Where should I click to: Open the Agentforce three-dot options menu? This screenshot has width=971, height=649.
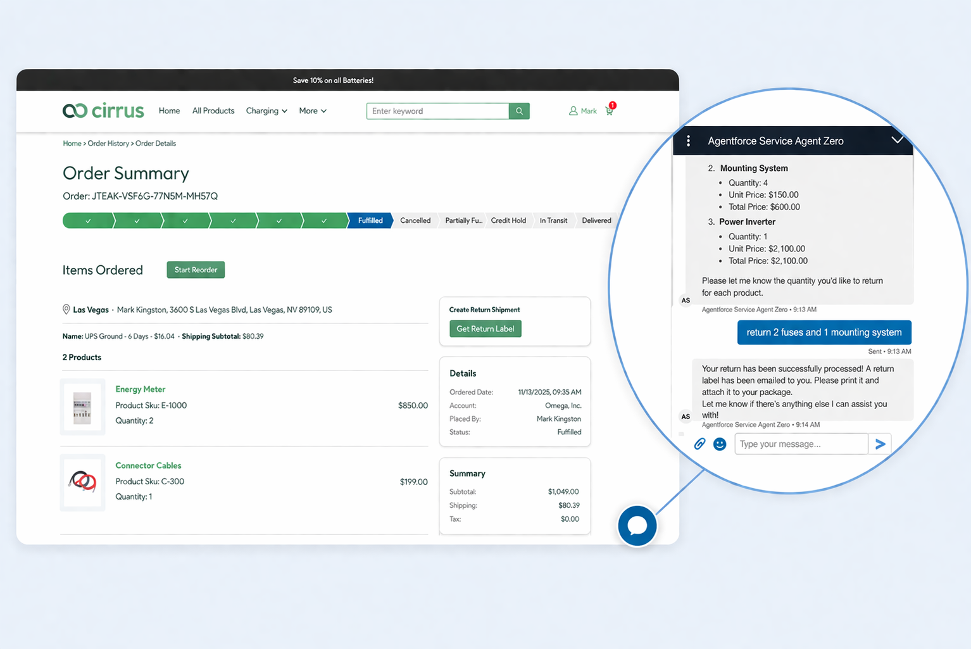point(688,141)
